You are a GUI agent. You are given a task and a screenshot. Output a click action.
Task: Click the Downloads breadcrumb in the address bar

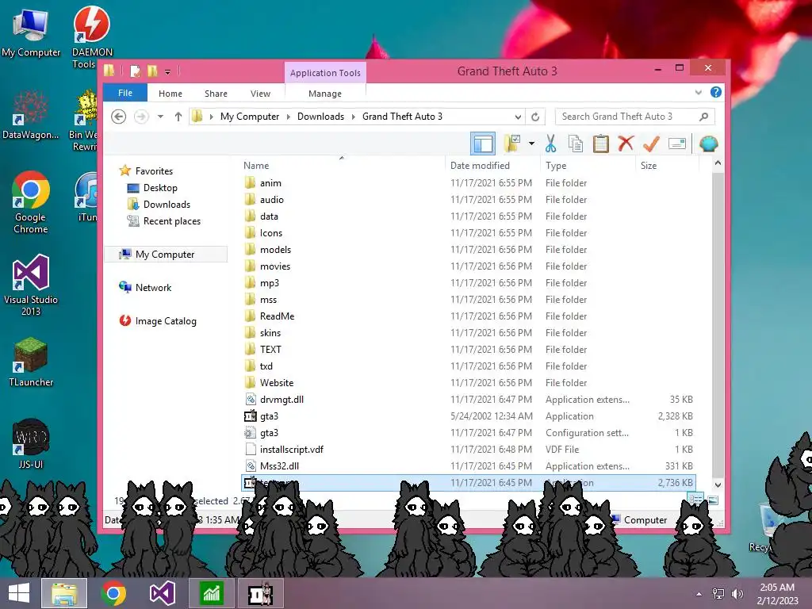click(320, 117)
